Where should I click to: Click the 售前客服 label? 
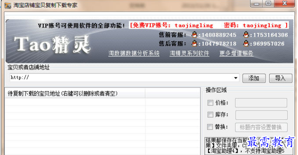click(173, 35)
